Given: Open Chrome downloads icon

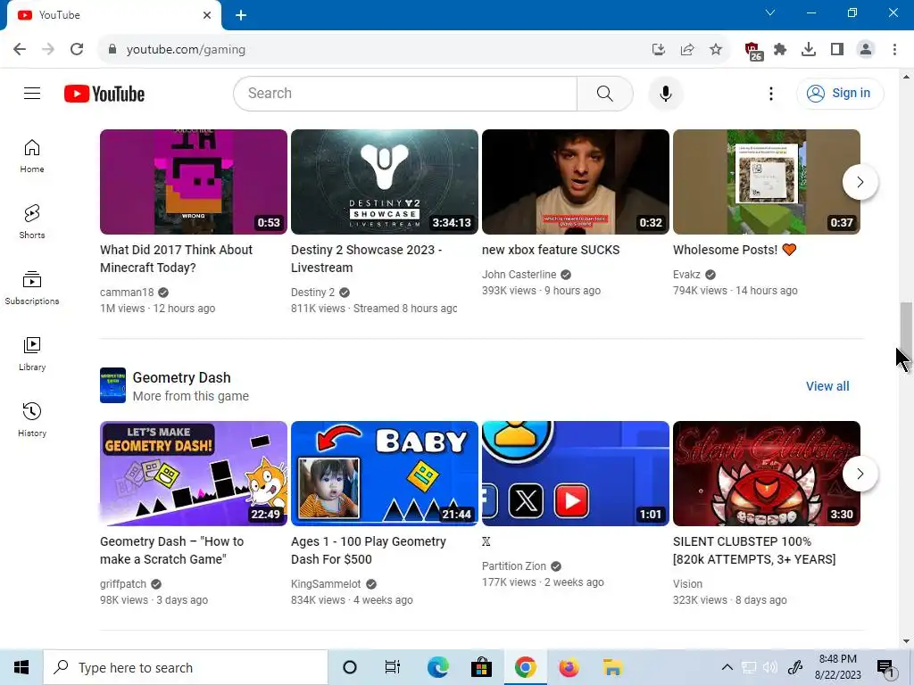Looking at the screenshot, I should (x=809, y=50).
